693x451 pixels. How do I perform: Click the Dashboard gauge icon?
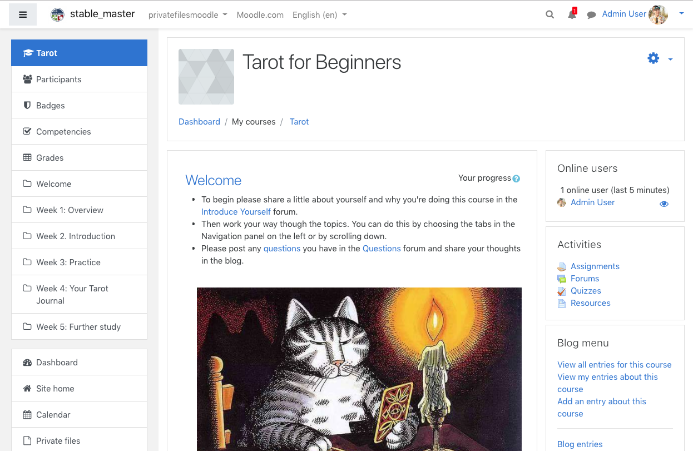click(27, 362)
